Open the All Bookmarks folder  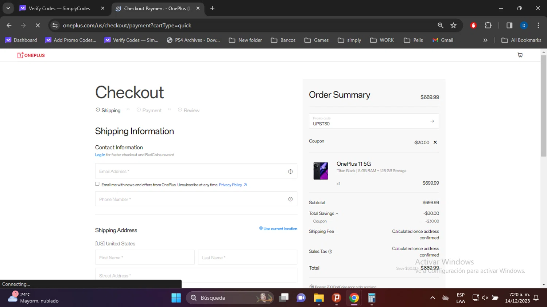tap(521, 40)
